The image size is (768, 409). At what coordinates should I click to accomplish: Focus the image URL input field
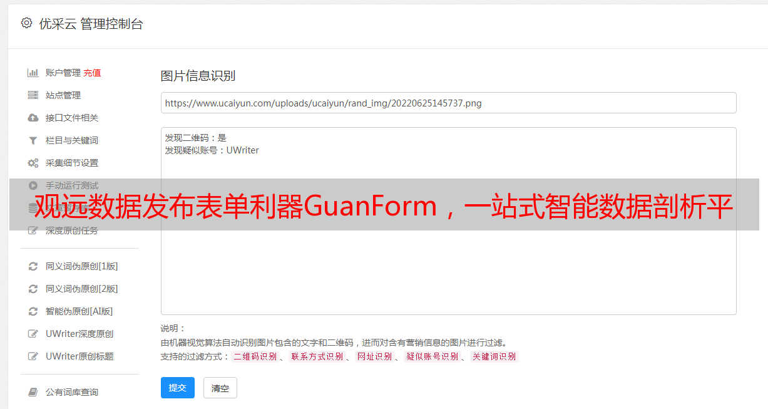pos(448,103)
